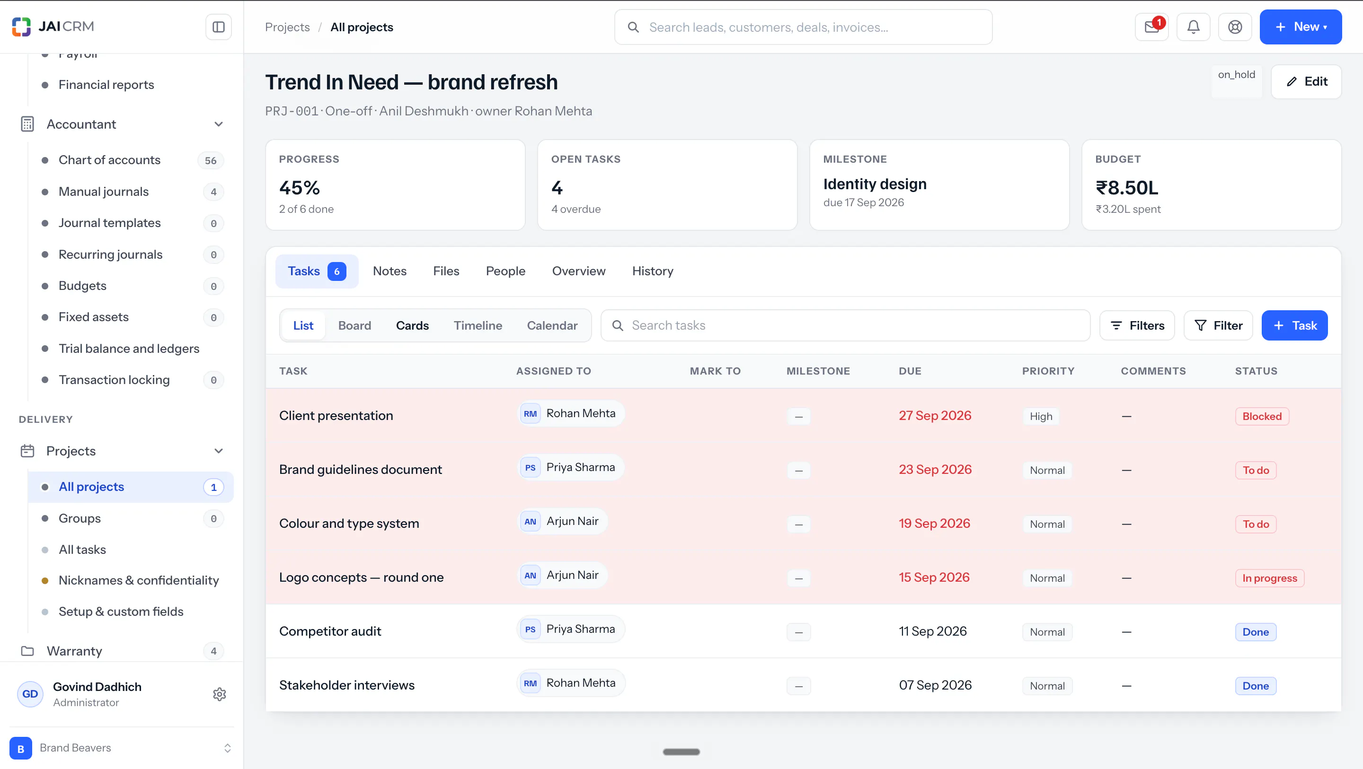Collapse the Projects section chevron
The height and width of the screenshot is (769, 1363).
pos(219,451)
